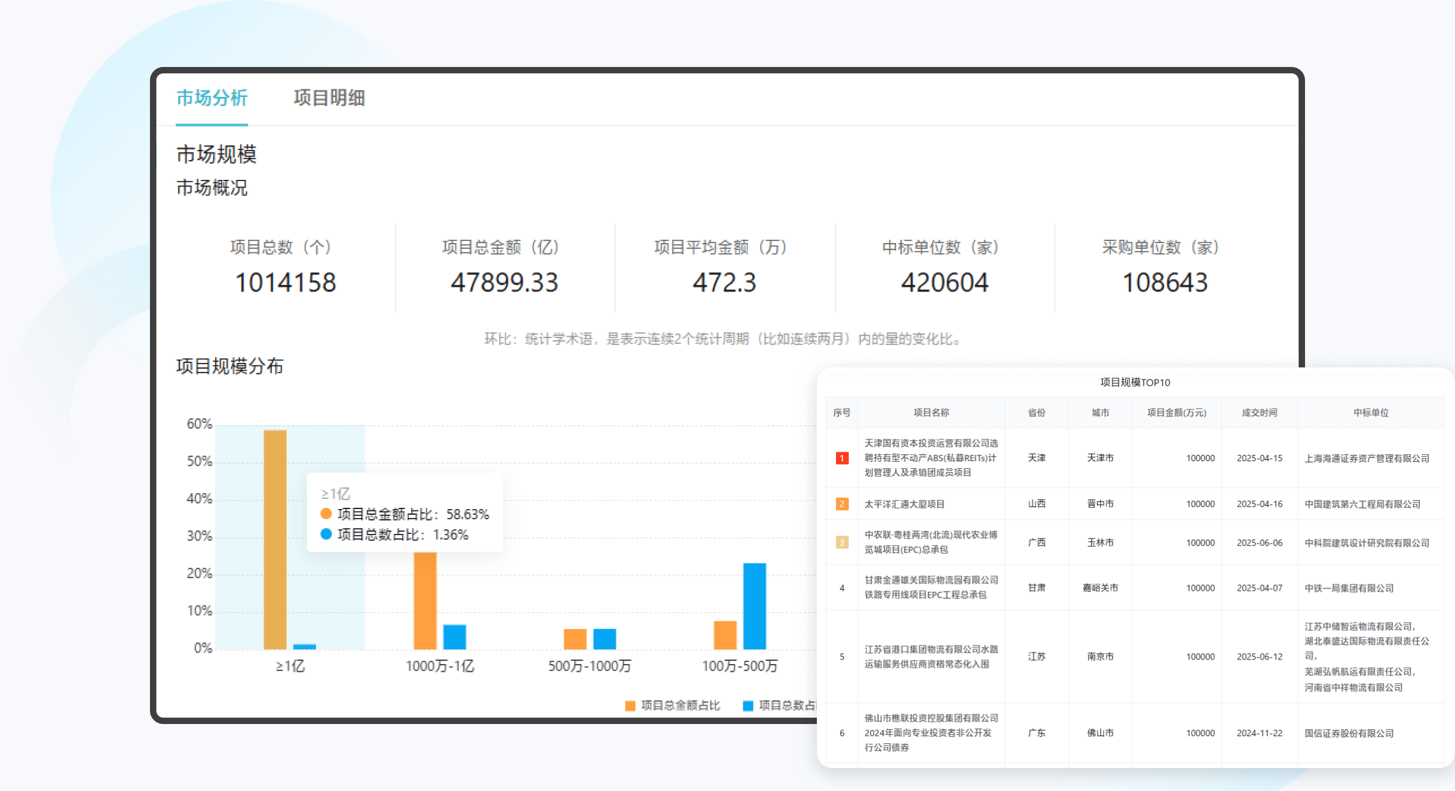Click the 嘉峪关市 city cell
Screen dimensions: 1455x791
coord(1100,588)
